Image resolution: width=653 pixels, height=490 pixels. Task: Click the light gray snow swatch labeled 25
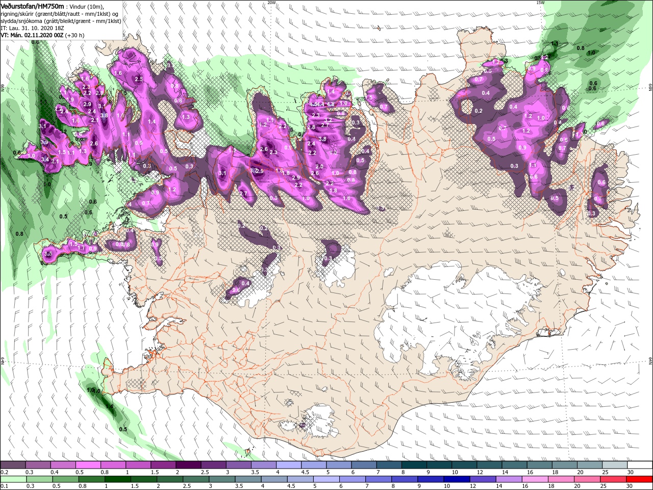pos(615,465)
